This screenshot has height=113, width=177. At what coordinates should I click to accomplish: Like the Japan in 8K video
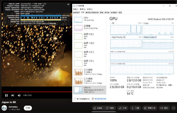tap(97, 108)
